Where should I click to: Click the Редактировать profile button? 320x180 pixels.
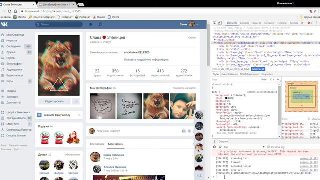[x=54, y=101]
